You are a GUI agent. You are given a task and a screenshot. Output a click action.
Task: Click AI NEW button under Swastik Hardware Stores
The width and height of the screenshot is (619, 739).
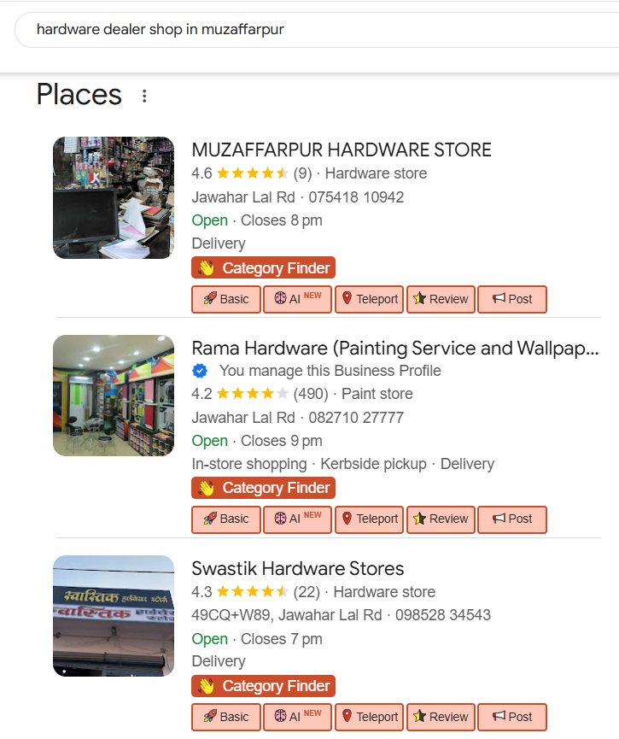(x=297, y=717)
